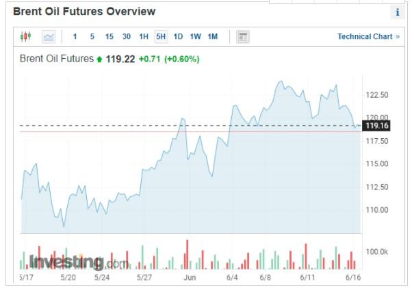Viewport: 414px width, 288px height.
Task: Click the Brent Oil Futures Overview heading
Action: [x=84, y=12]
